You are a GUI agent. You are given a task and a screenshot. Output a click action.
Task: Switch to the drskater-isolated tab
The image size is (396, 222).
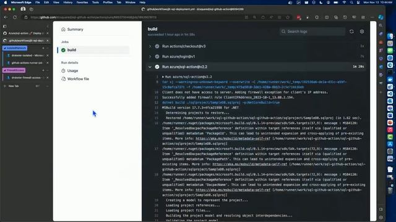pos(27,55)
